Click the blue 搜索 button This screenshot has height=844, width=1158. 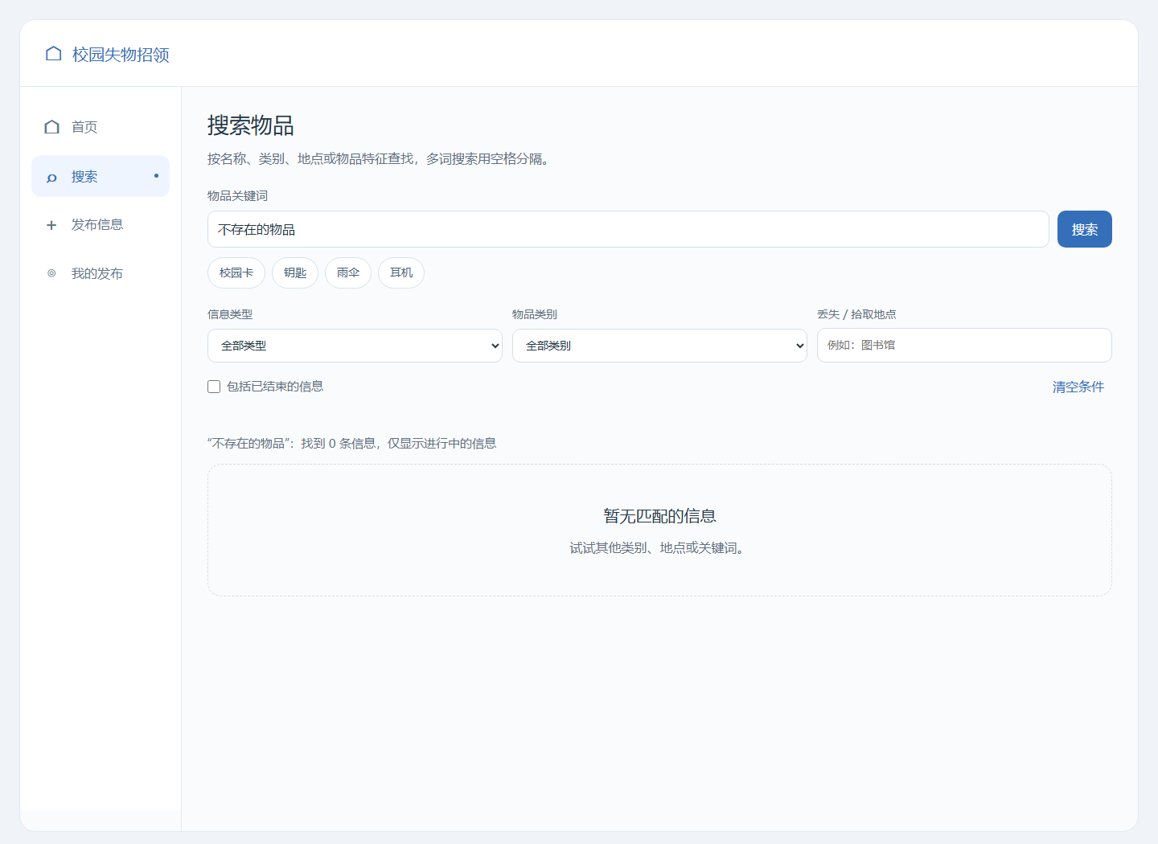click(x=1084, y=229)
